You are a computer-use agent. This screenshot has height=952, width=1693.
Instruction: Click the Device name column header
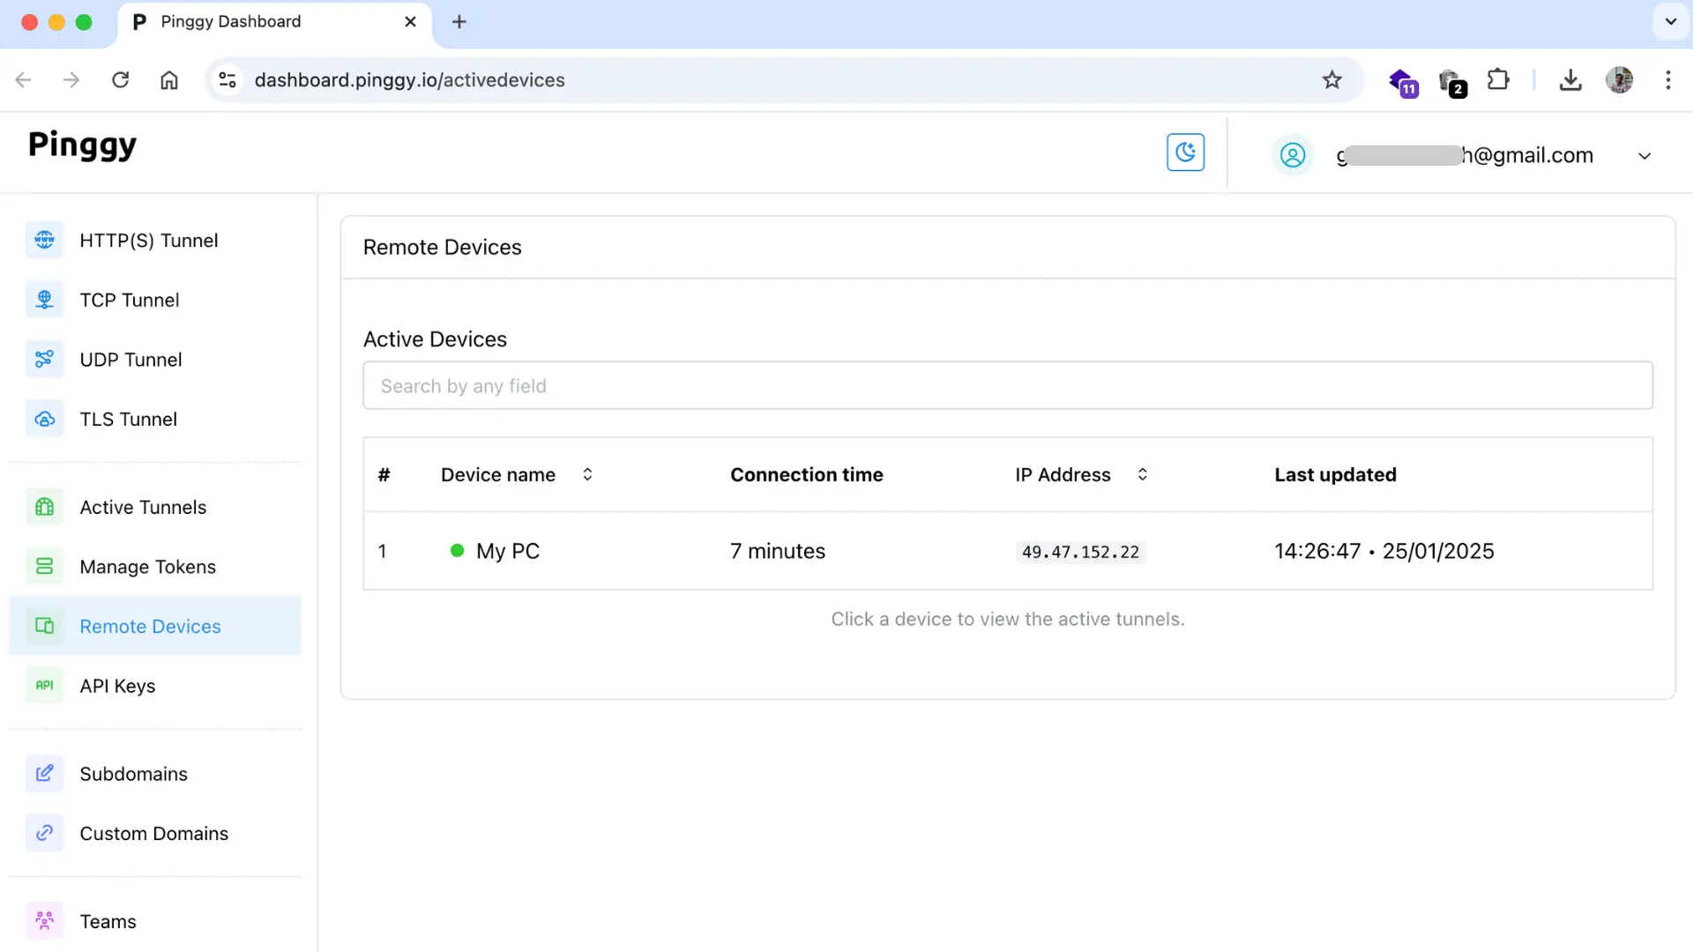[x=498, y=474]
